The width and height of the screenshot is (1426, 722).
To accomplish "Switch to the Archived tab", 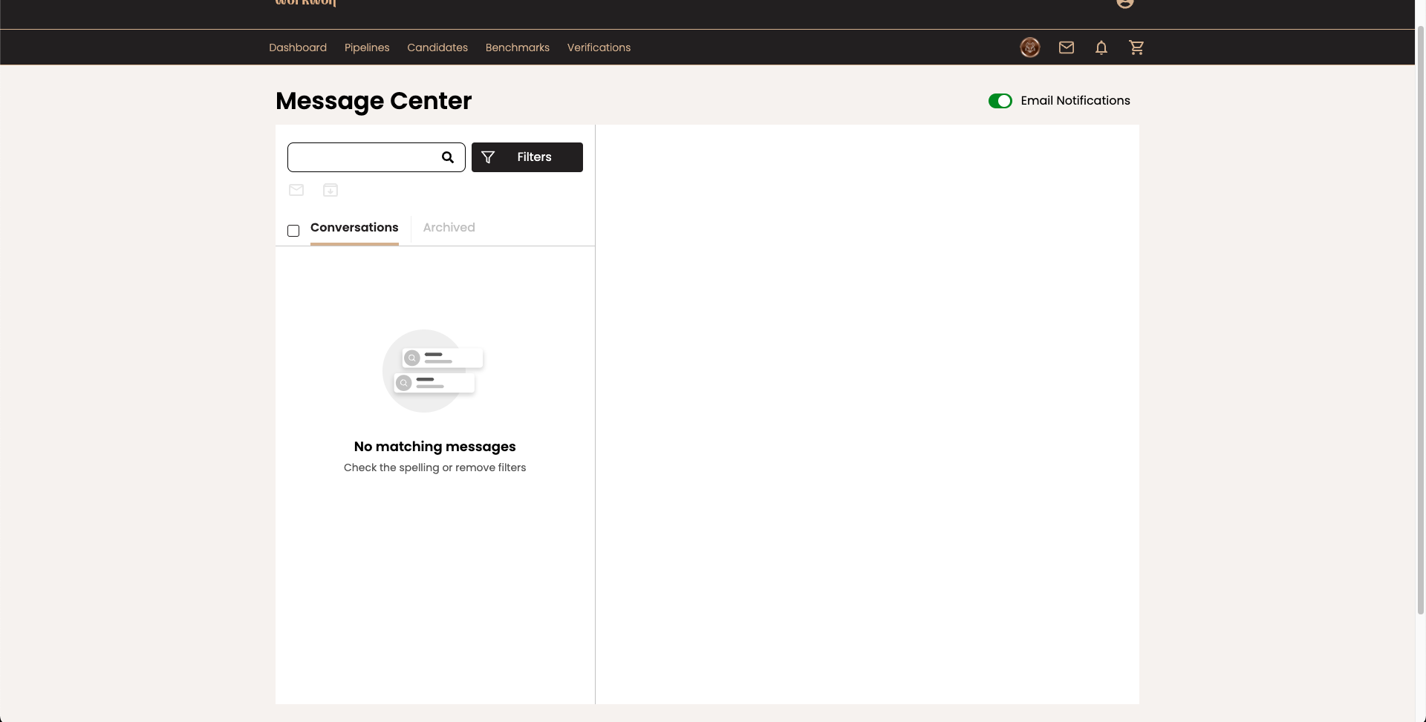I will tap(449, 228).
